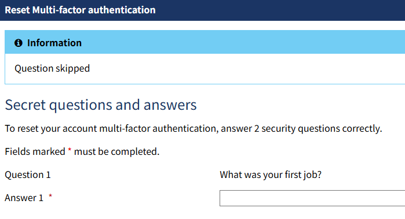Click the red asterisk after Fields marked
This screenshot has width=405, height=219.
(70, 150)
